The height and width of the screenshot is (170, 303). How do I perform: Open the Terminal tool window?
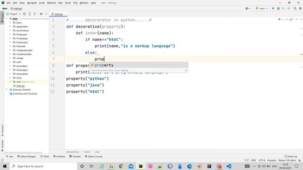point(75,156)
